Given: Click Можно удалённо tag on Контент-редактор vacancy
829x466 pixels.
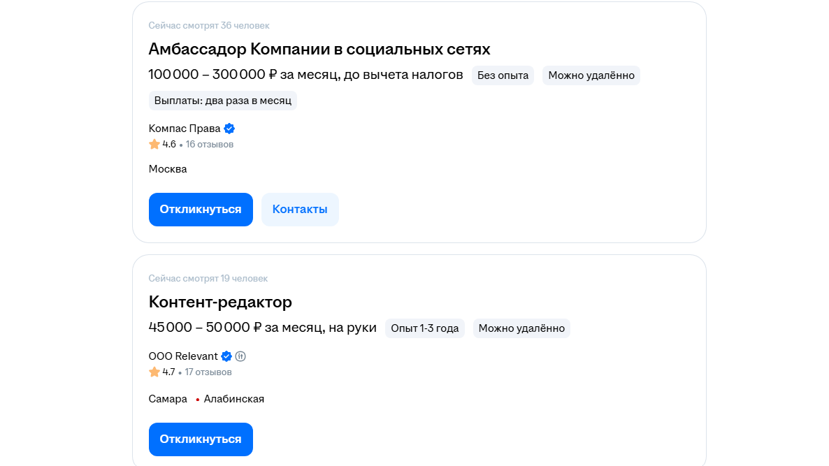Looking at the screenshot, I should 521,328.
